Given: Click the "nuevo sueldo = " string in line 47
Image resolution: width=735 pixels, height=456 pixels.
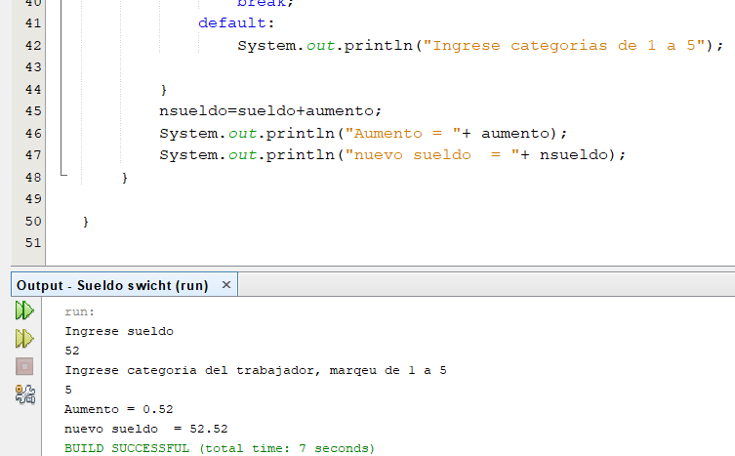Looking at the screenshot, I should 432,155.
